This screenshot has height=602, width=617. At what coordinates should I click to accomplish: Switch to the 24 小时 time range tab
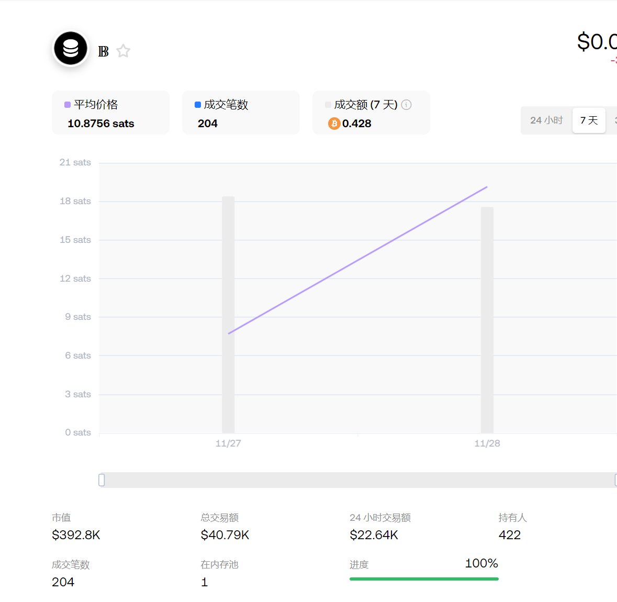tap(546, 120)
